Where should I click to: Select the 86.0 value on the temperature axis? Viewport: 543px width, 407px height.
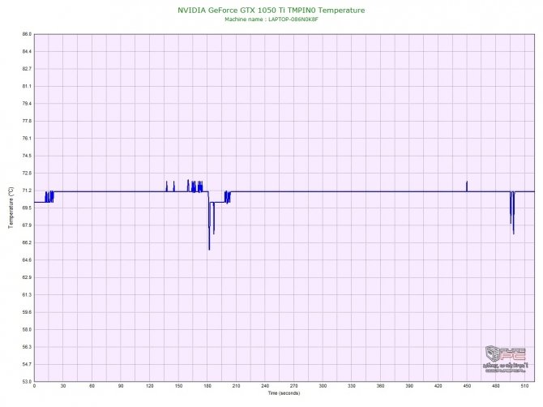click(27, 34)
